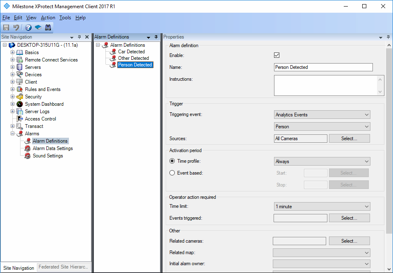Click the blue book toolbar icon

coord(38,27)
